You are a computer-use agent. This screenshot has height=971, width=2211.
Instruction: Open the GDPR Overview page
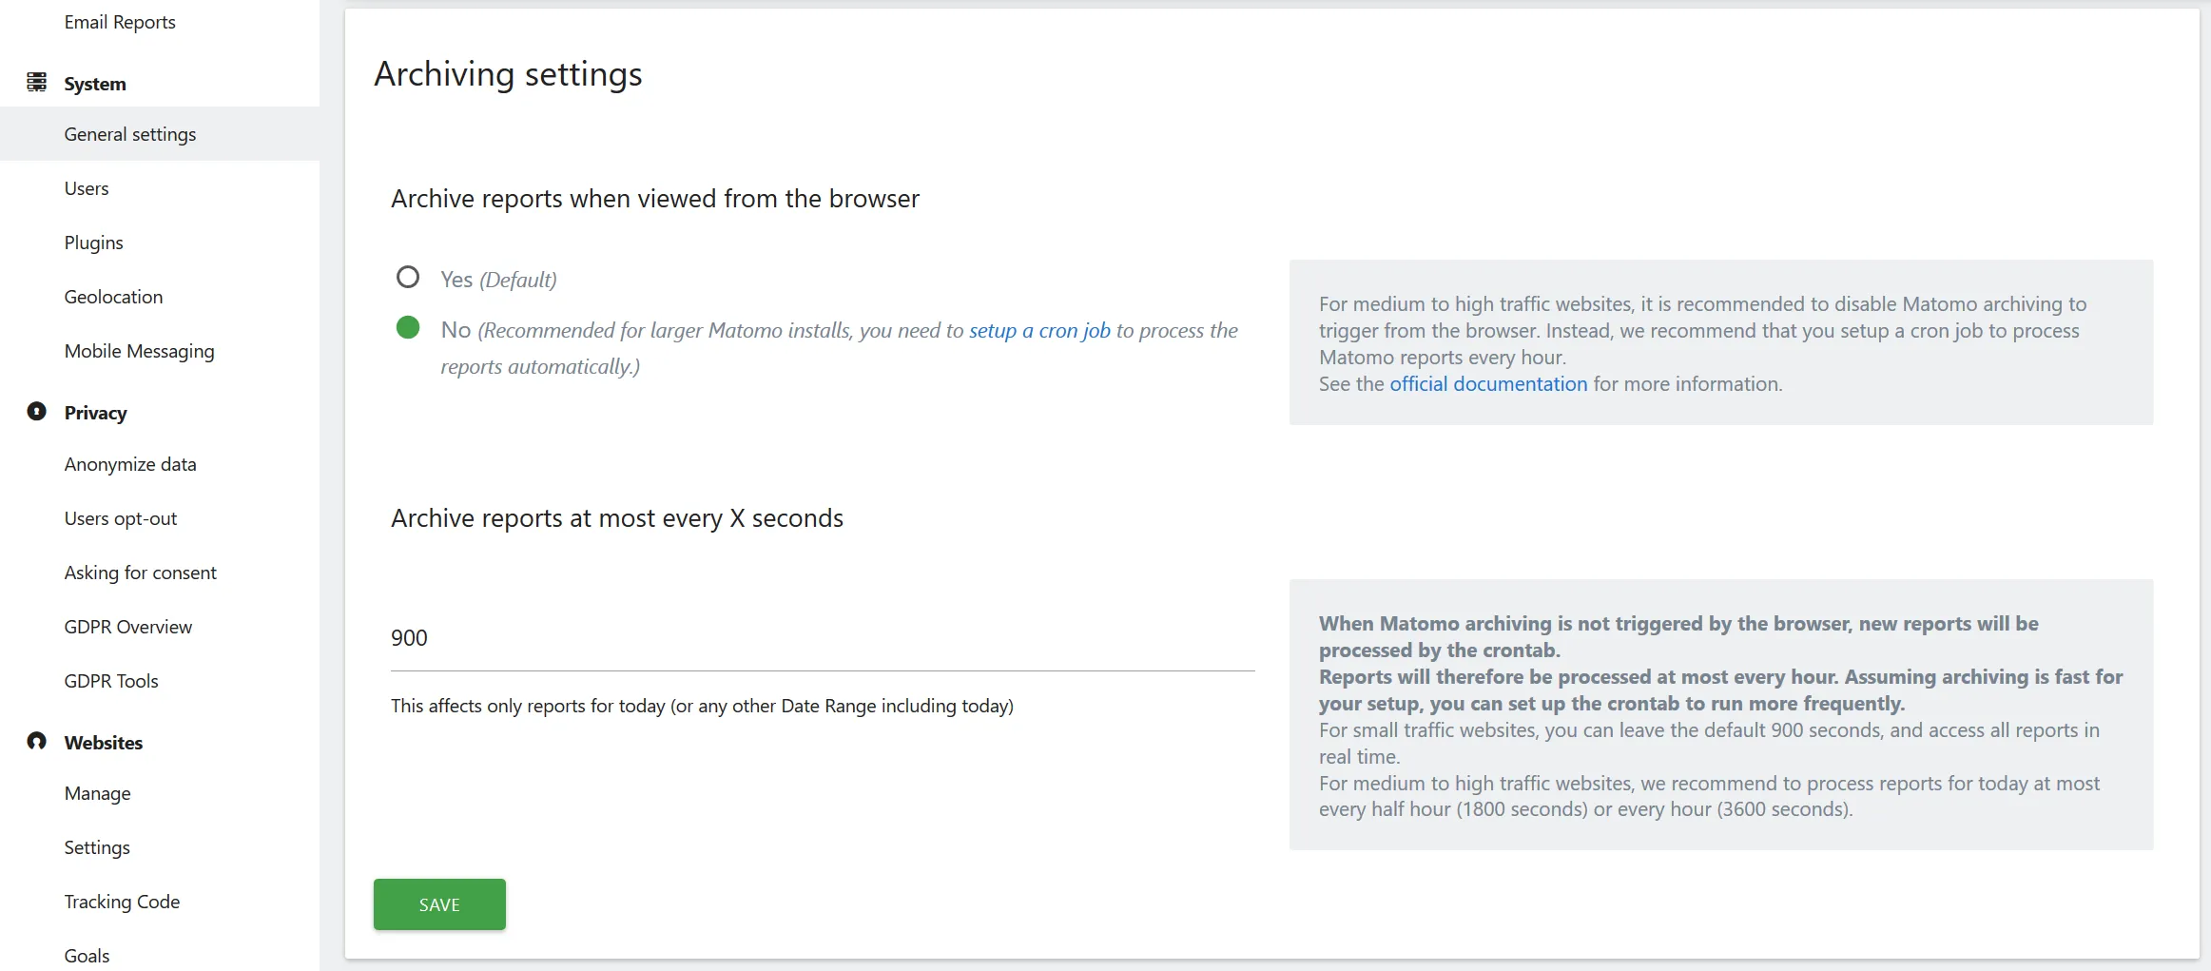pos(128,626)
